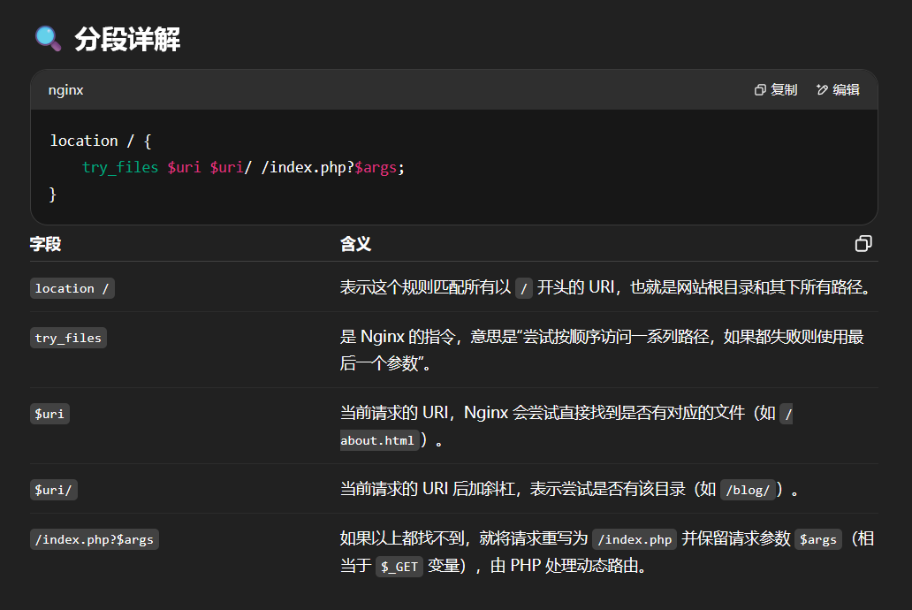Click the 复制 label in code header
The height and width of the screenshot is (610, 912).
click(x=784, y=89)
